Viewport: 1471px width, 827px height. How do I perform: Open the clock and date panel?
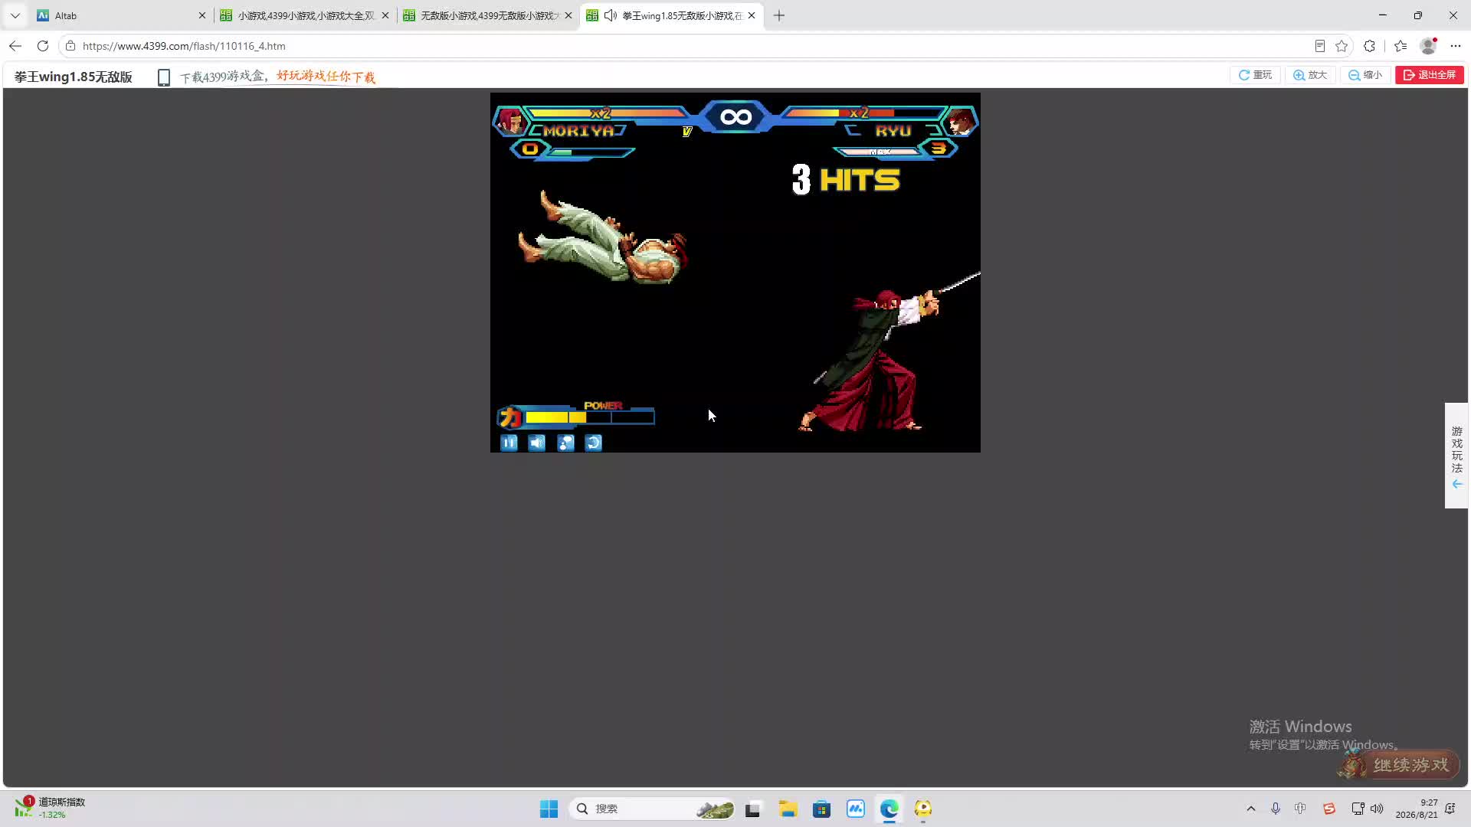pyautogui.click(x=1417, y=809)
